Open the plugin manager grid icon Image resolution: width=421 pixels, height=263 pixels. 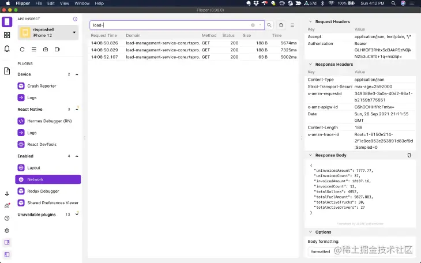(x=7, y=35)
